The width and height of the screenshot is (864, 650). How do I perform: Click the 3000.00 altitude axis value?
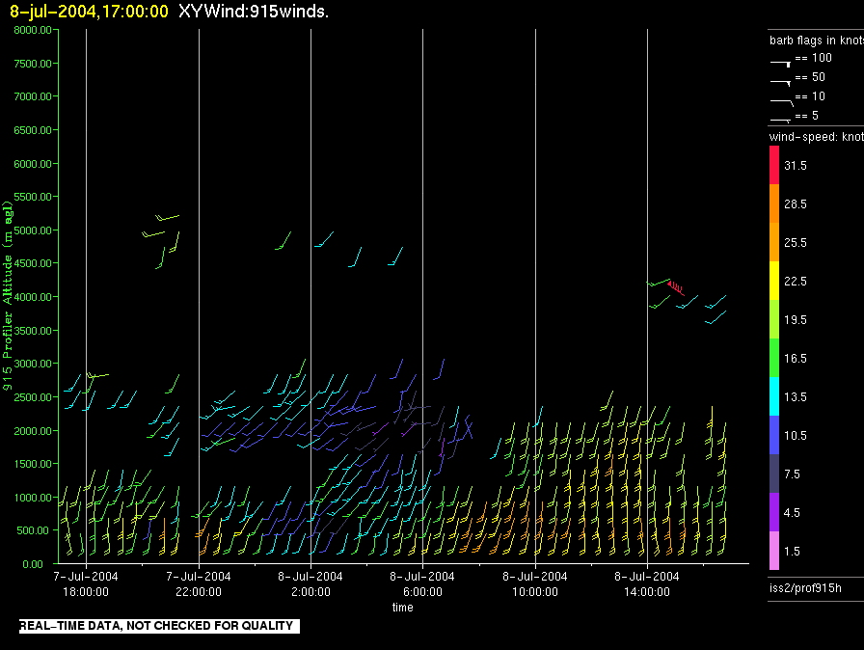coord(33,364)
